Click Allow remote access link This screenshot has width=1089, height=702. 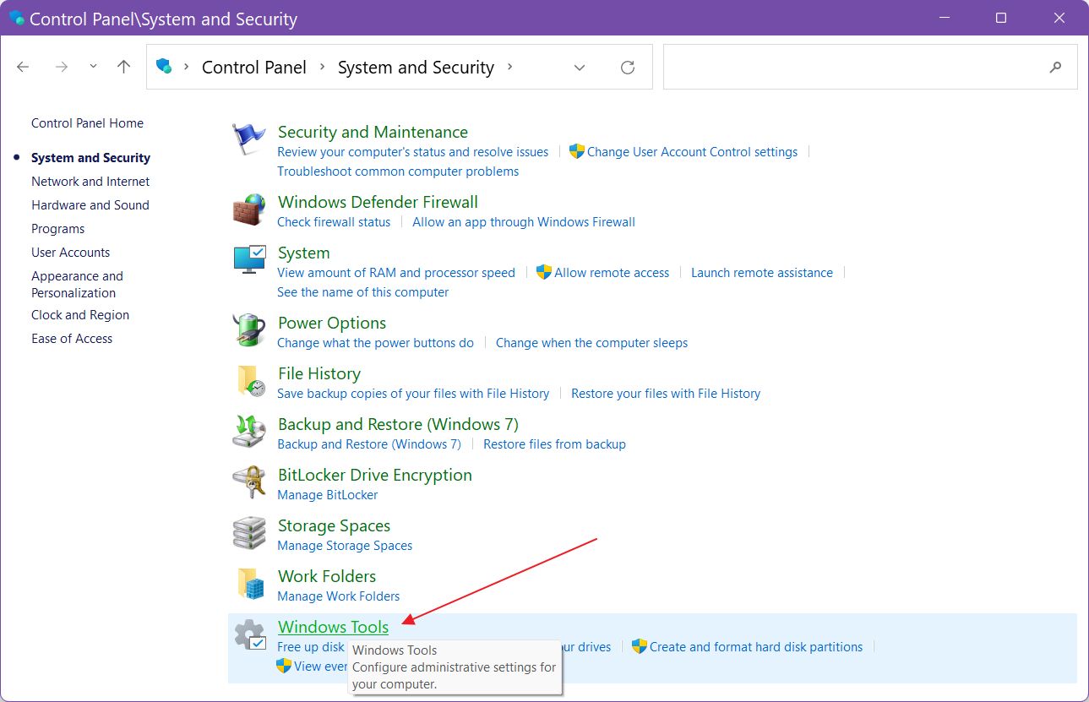612,273
